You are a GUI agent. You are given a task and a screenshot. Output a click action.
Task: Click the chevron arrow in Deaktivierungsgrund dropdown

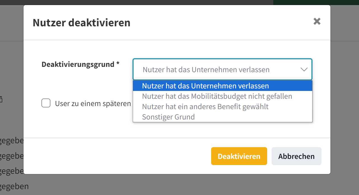pyautogui.click(x=304, y=70)
